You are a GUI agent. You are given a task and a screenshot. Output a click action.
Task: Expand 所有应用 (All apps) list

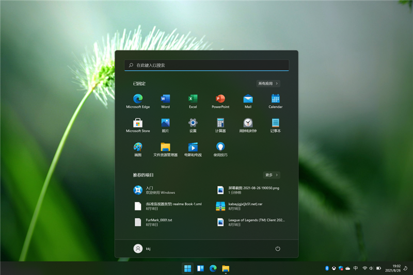pyautogui.click(x=268, y=84)
